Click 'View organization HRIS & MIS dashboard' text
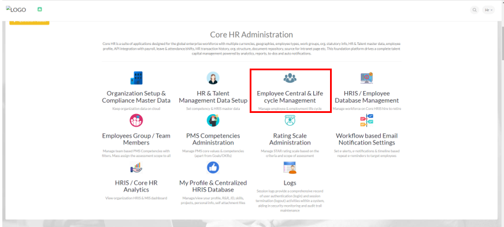Viewport: 504px width, 227px height. [x=136, y=198]
